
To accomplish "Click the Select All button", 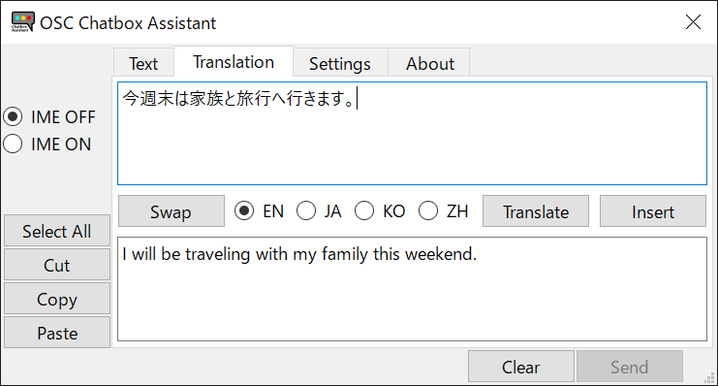I will click(57, 231).
